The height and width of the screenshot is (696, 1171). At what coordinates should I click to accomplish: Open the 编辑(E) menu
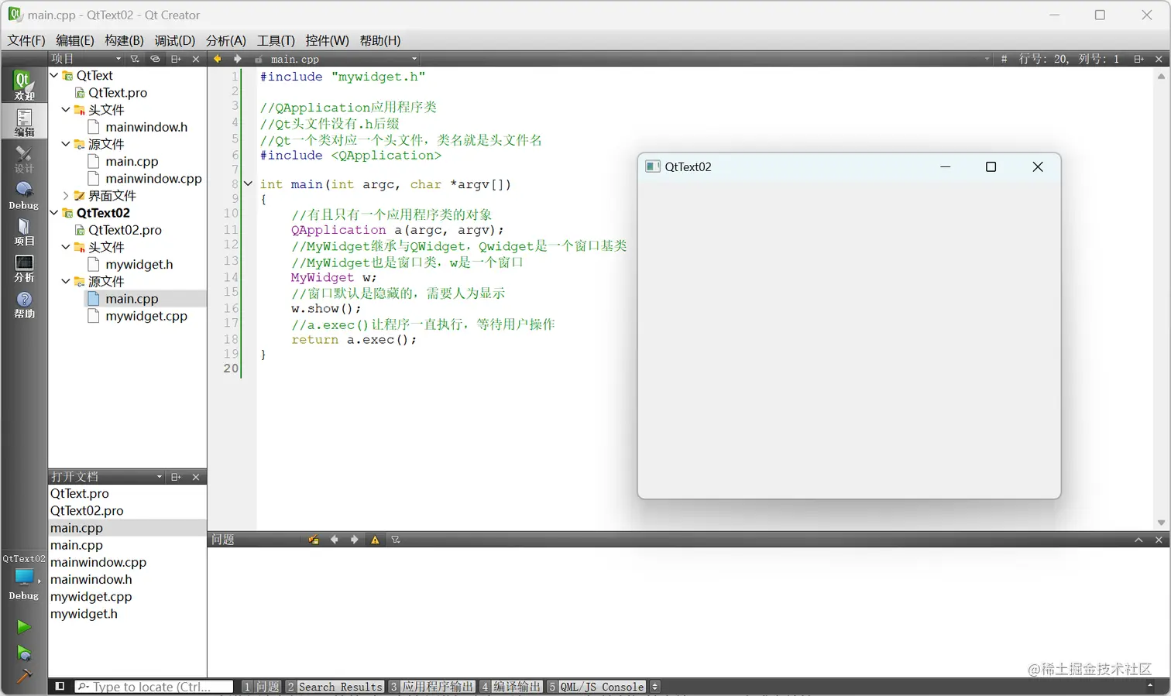pos(75,40)
